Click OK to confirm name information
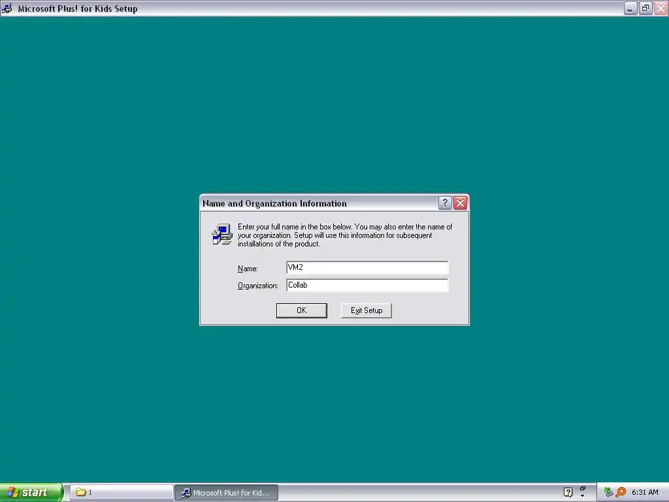The height and width of the screenshot is (502, 669). click(x=302, y=310)
